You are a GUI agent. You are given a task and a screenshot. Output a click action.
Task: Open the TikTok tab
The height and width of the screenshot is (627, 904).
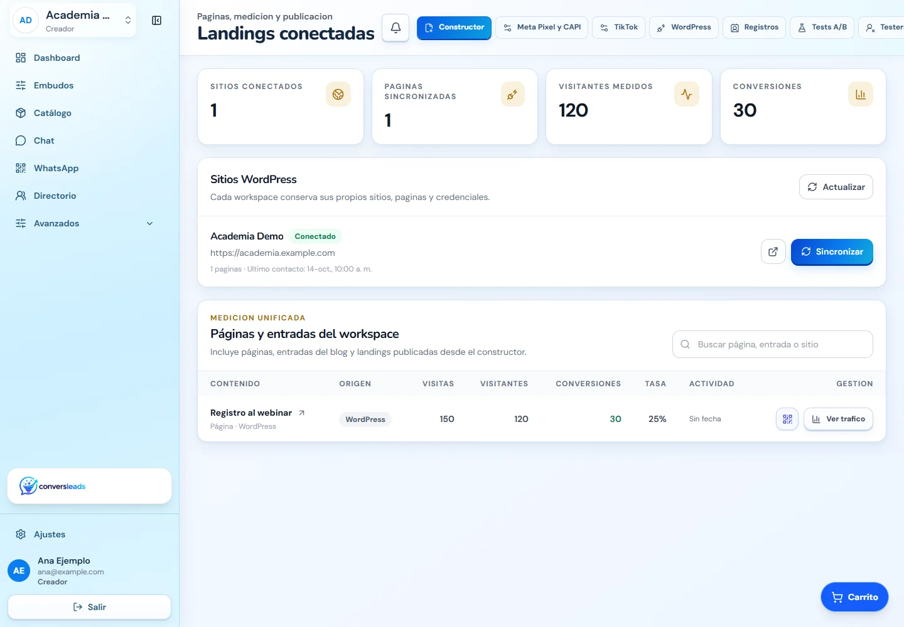pos(618,28)
